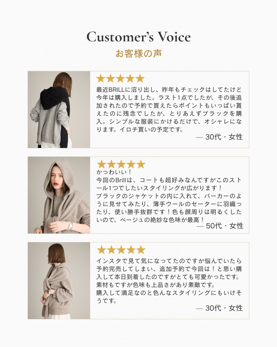Click the third star of the bottom review
Screen dimensions: 277x347
(x=121, y=250)
